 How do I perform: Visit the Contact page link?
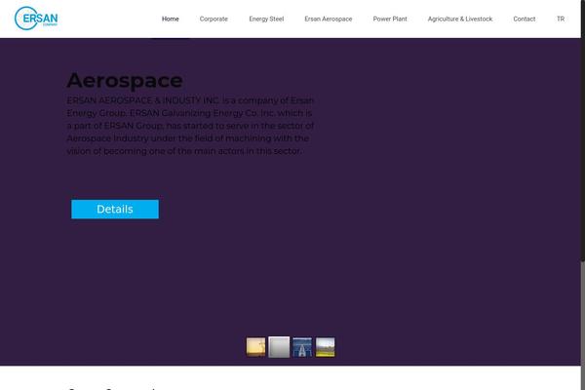[x=525, y=19]
